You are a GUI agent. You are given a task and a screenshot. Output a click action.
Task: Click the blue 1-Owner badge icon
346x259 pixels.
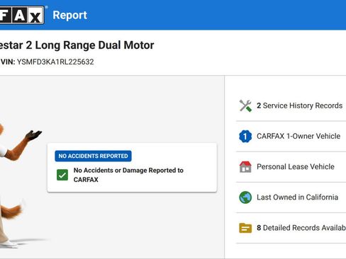[245, 136]
